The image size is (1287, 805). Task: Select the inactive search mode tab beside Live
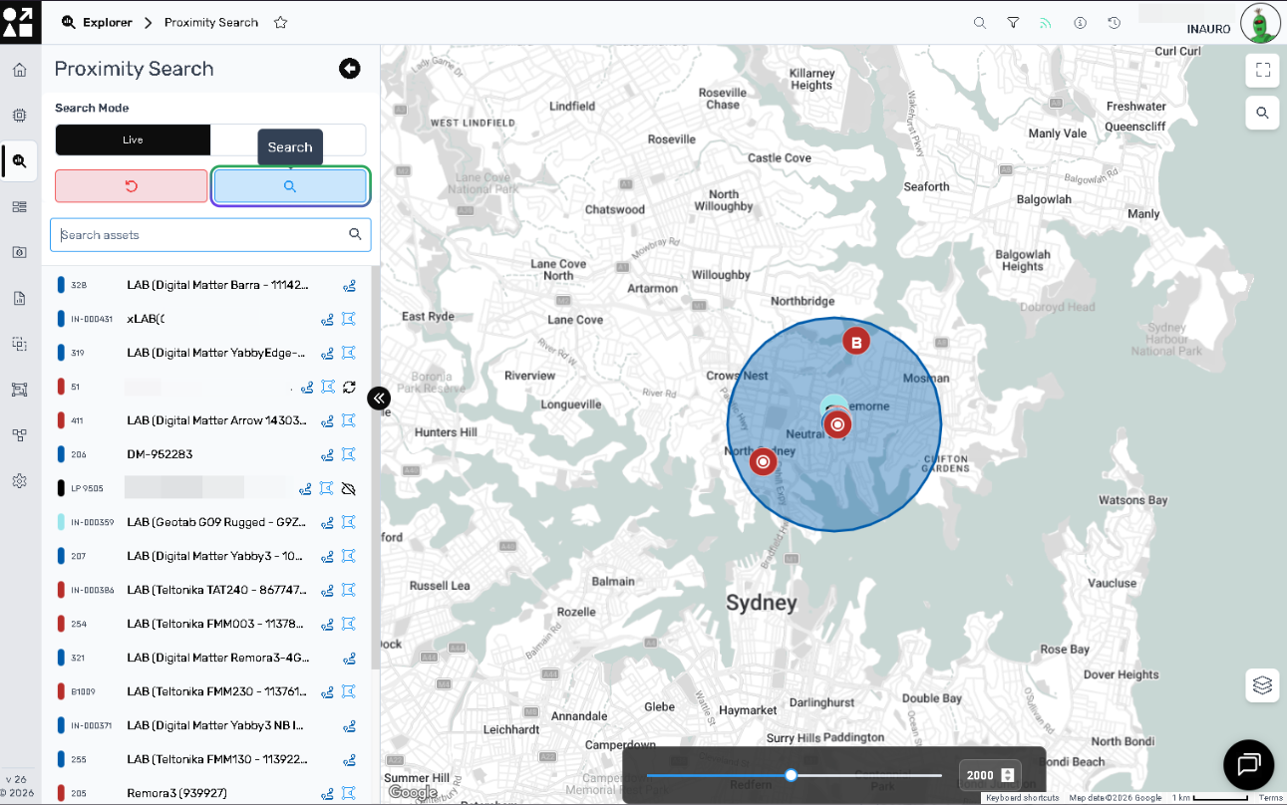pos(288,140)
